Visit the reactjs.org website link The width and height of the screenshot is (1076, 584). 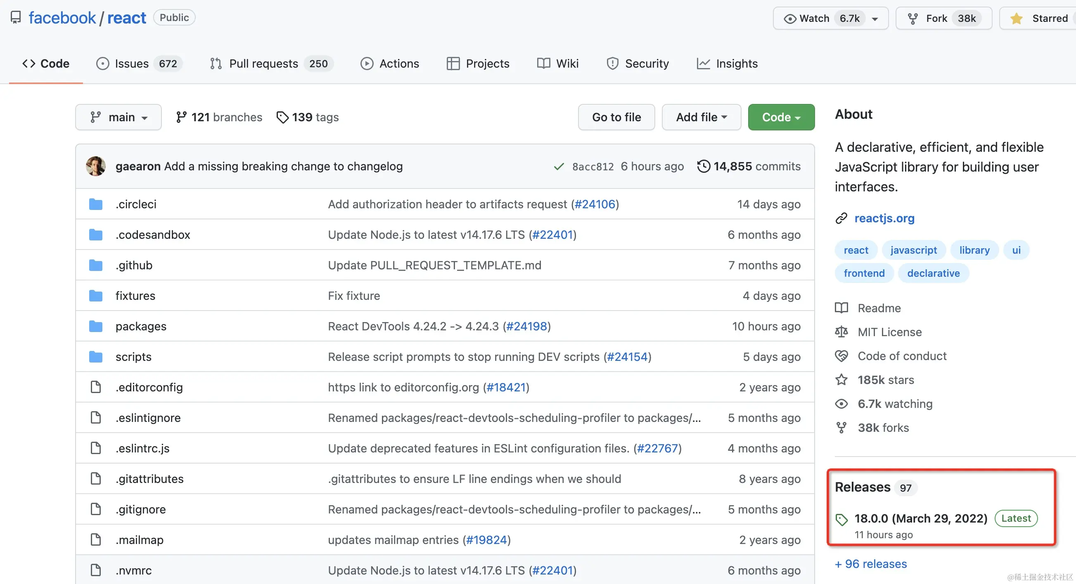click(884, 218)
